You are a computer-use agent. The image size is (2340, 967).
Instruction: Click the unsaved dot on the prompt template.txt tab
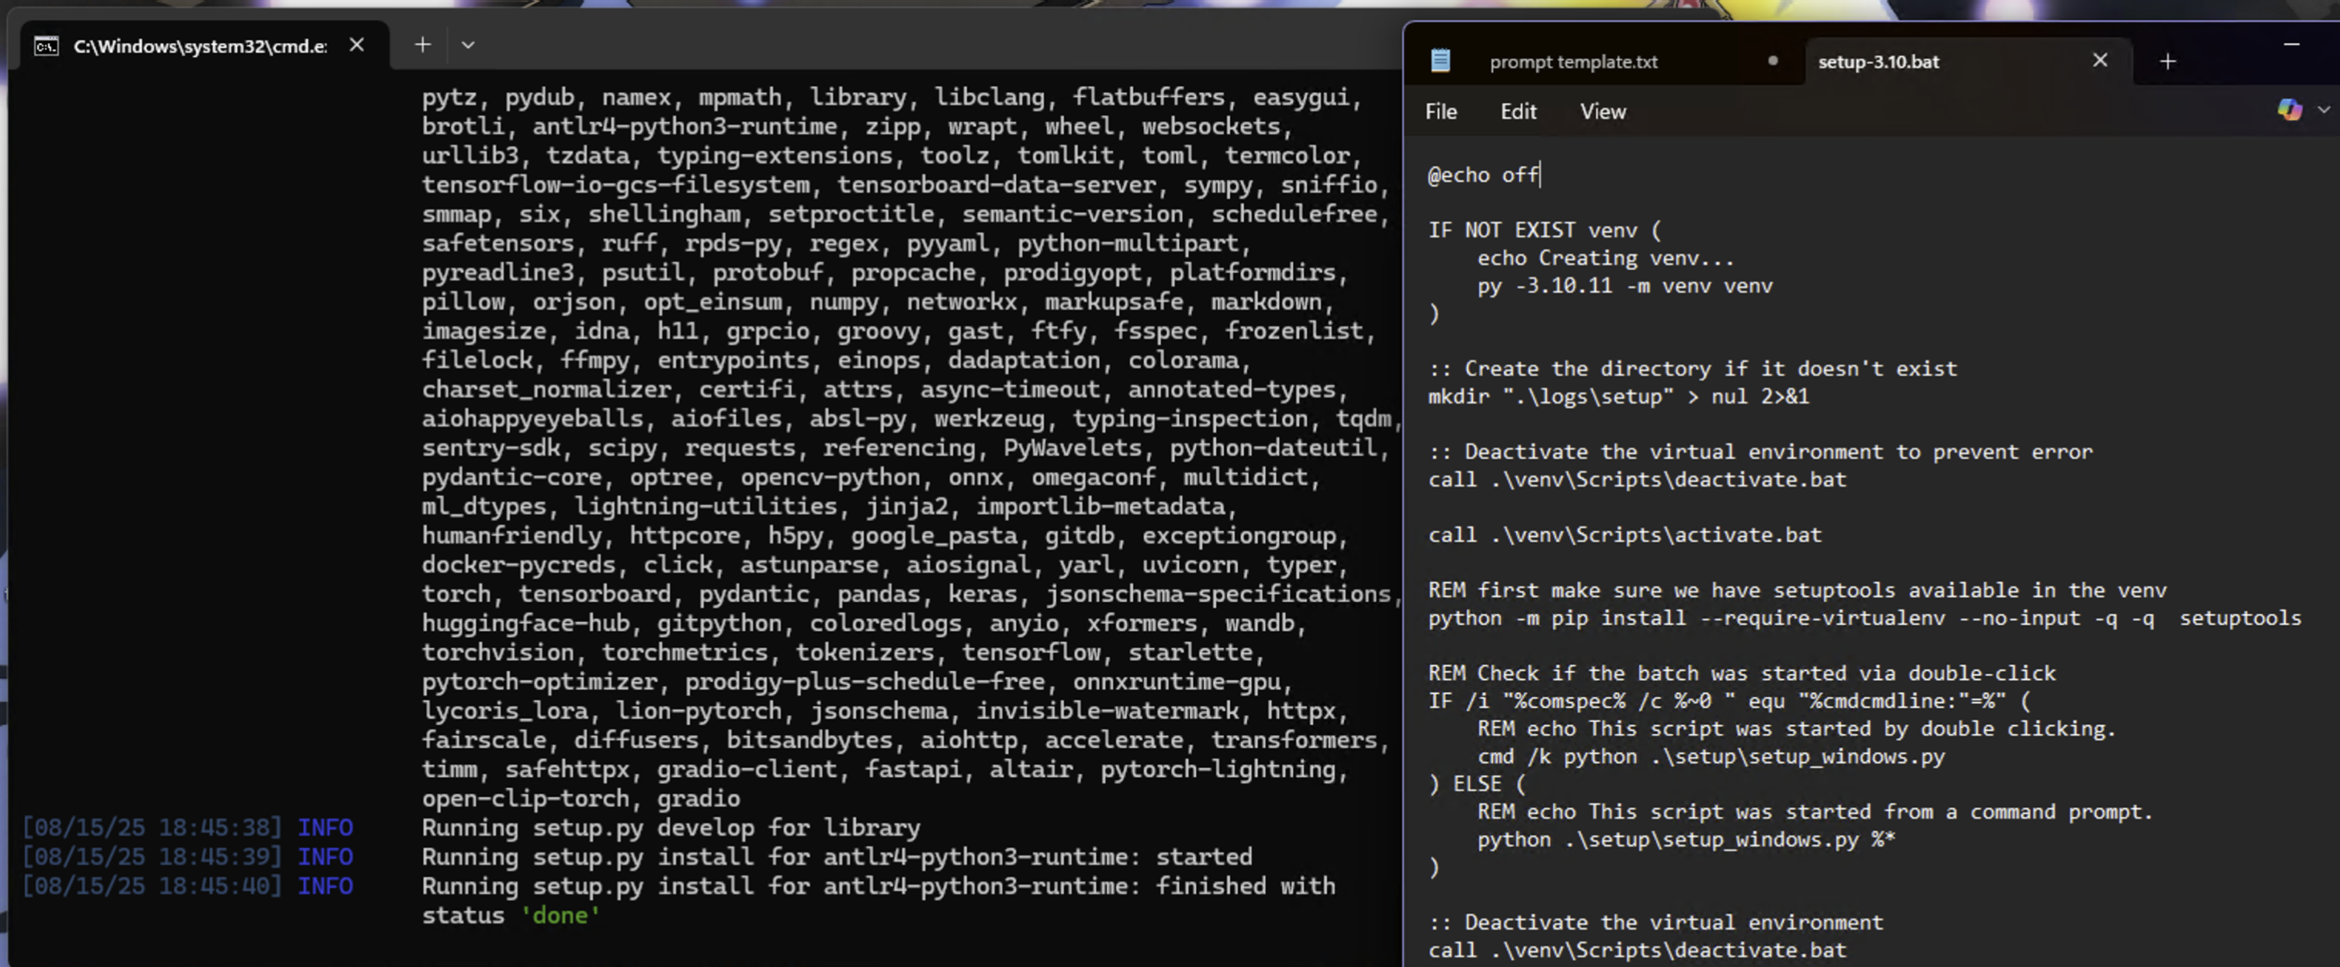click(1772, 61)
